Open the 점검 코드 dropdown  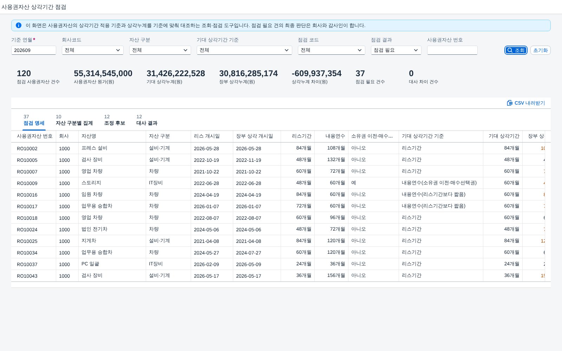click(332, 50)
